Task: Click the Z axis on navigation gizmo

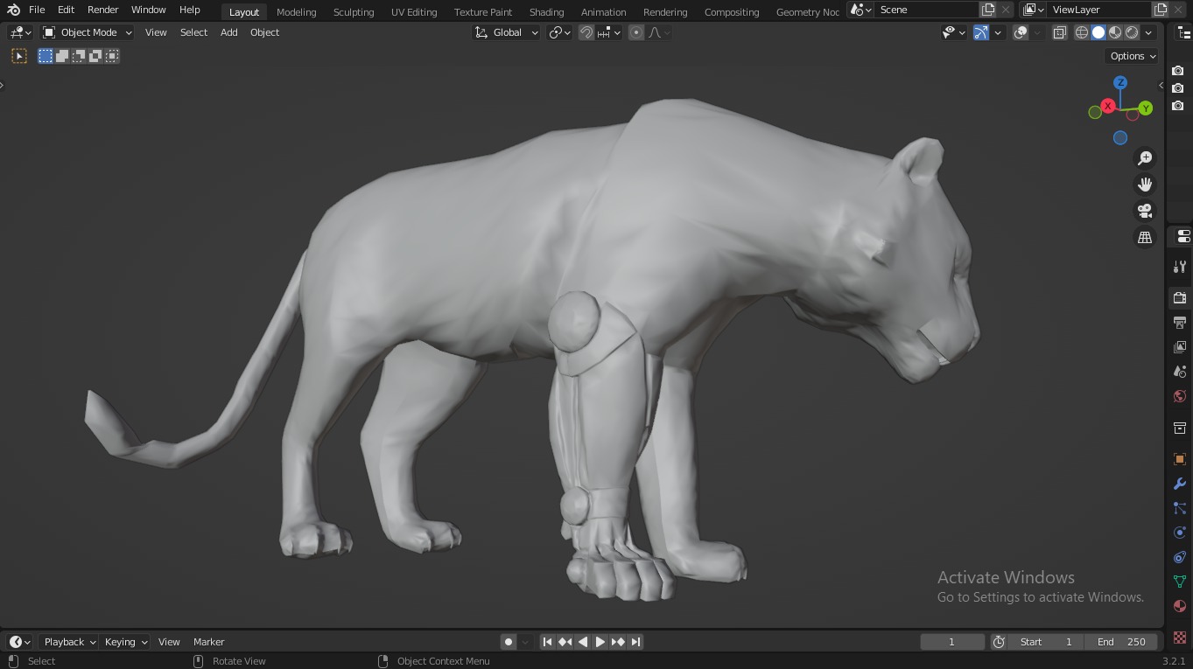Action: point(1120,82)
